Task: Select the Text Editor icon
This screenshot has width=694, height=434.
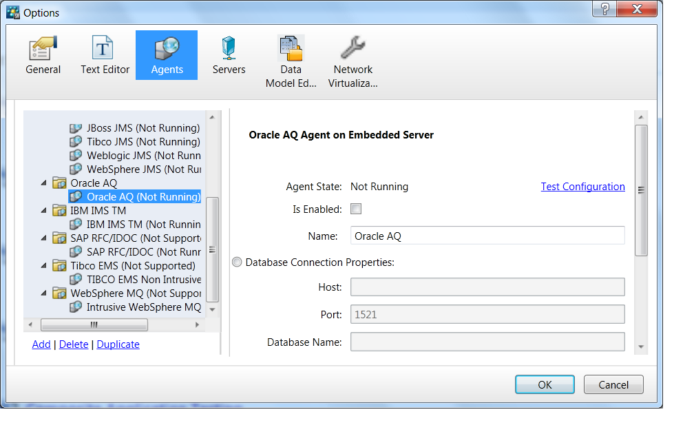Action: (x=105, y=49)
